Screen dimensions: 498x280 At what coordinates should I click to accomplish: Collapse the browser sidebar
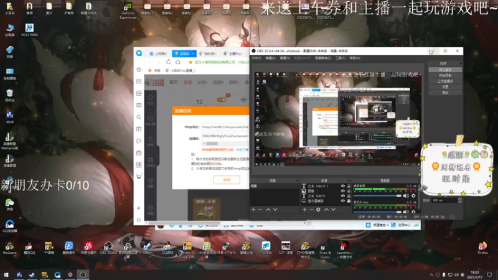click(x=139, y=220)
